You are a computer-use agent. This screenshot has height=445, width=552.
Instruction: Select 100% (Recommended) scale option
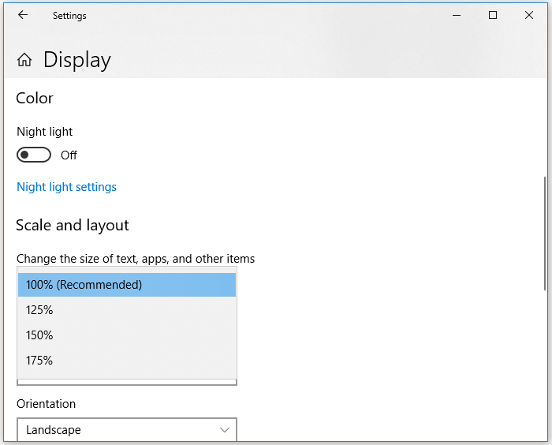point(127,285)
